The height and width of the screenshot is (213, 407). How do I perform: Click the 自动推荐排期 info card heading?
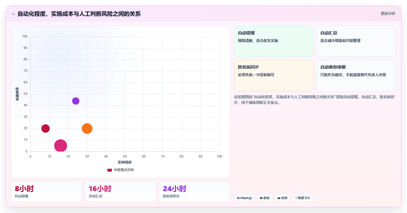[x=333, y=67]
